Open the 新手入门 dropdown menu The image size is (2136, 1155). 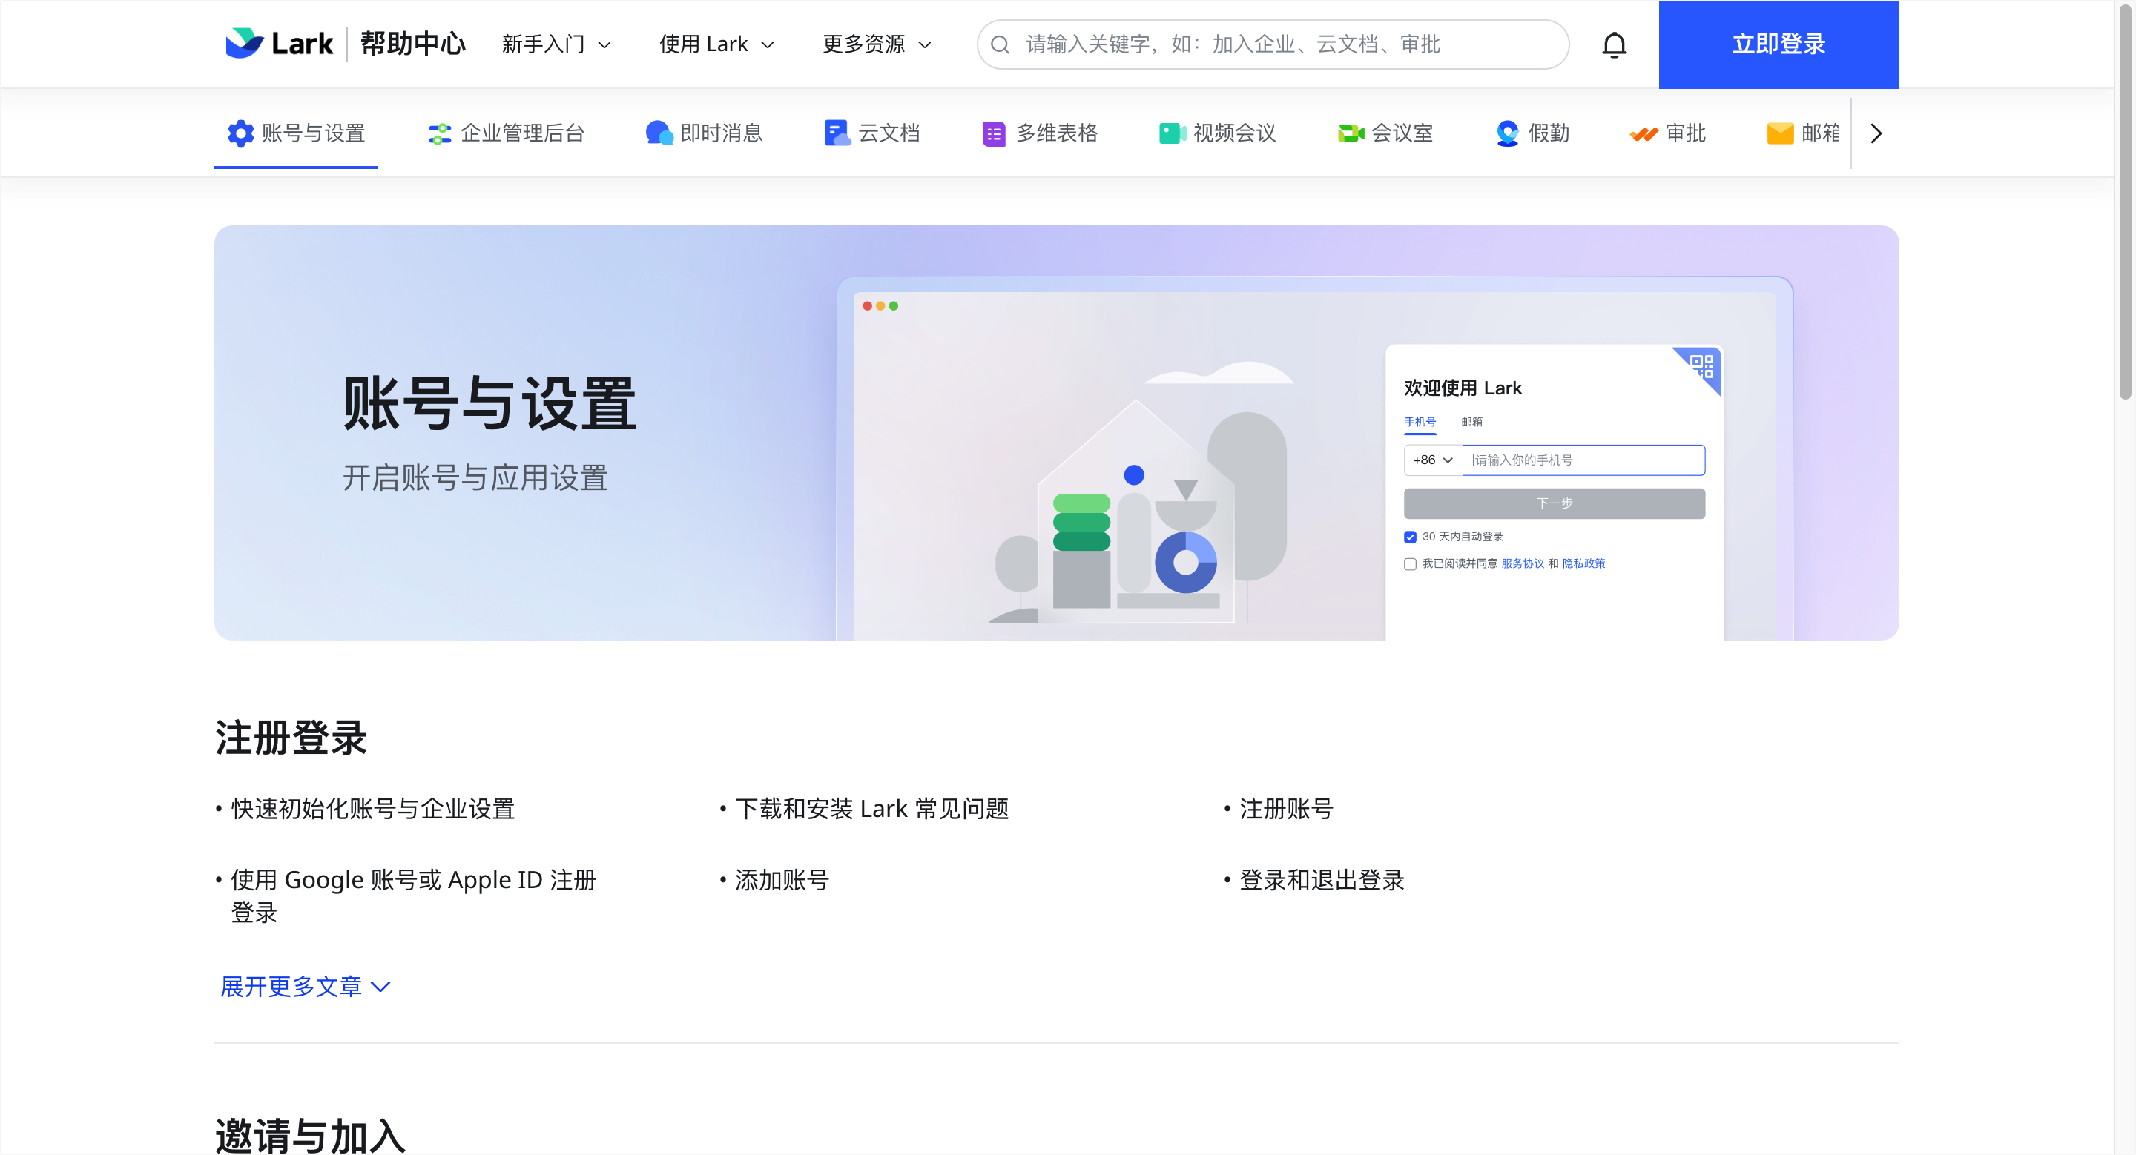556,44
